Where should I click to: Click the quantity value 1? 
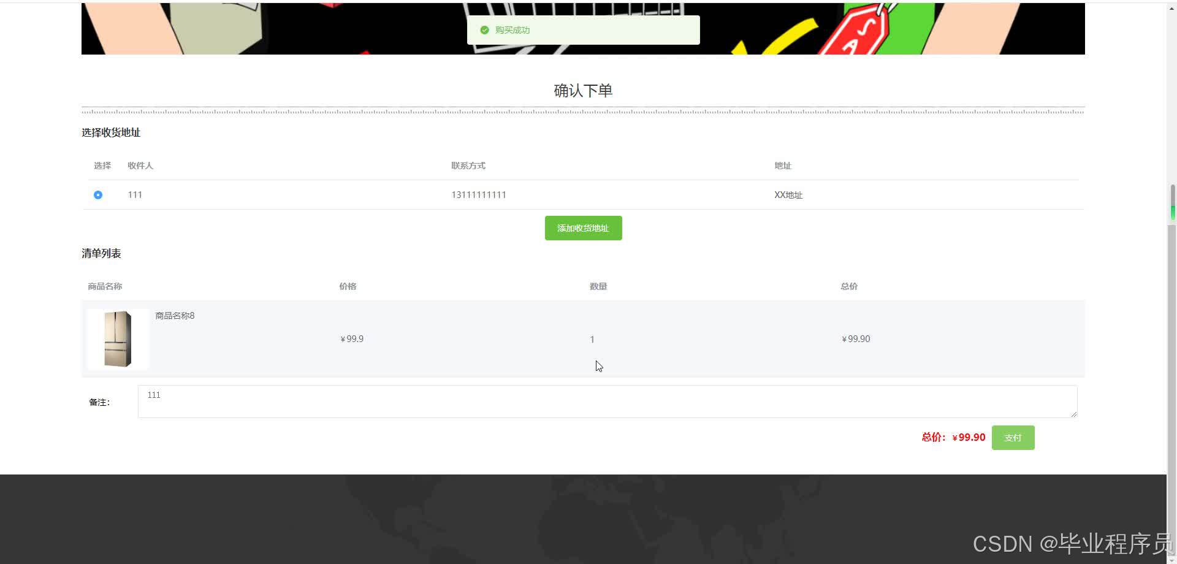pos(592,340)
